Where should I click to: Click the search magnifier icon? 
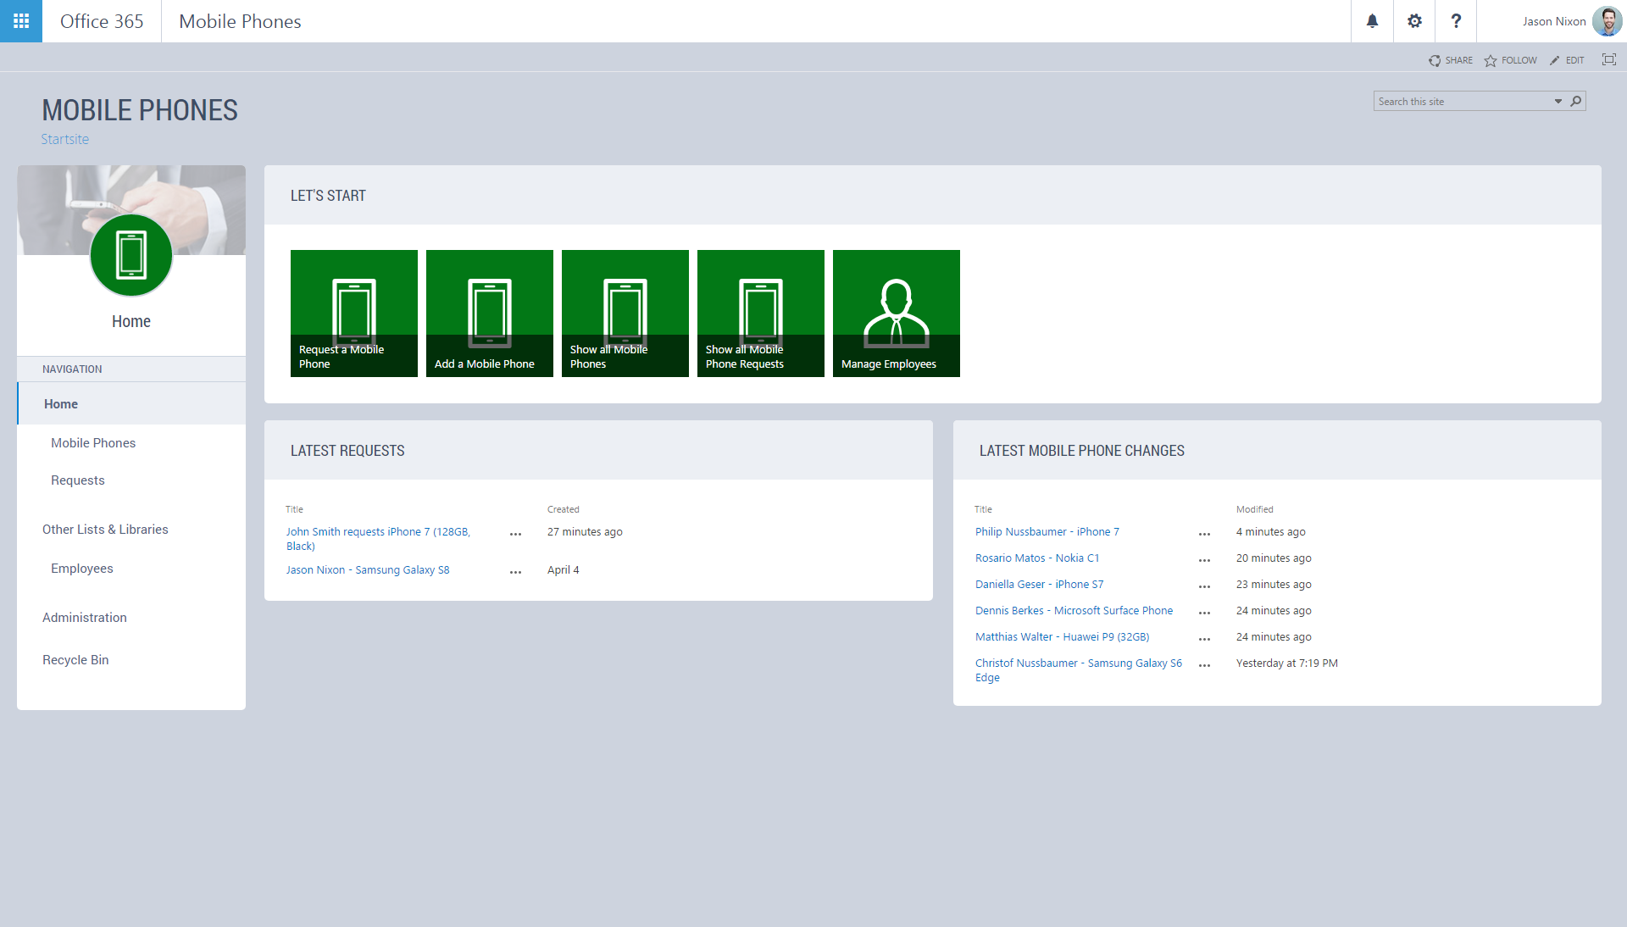(1576, 101)
